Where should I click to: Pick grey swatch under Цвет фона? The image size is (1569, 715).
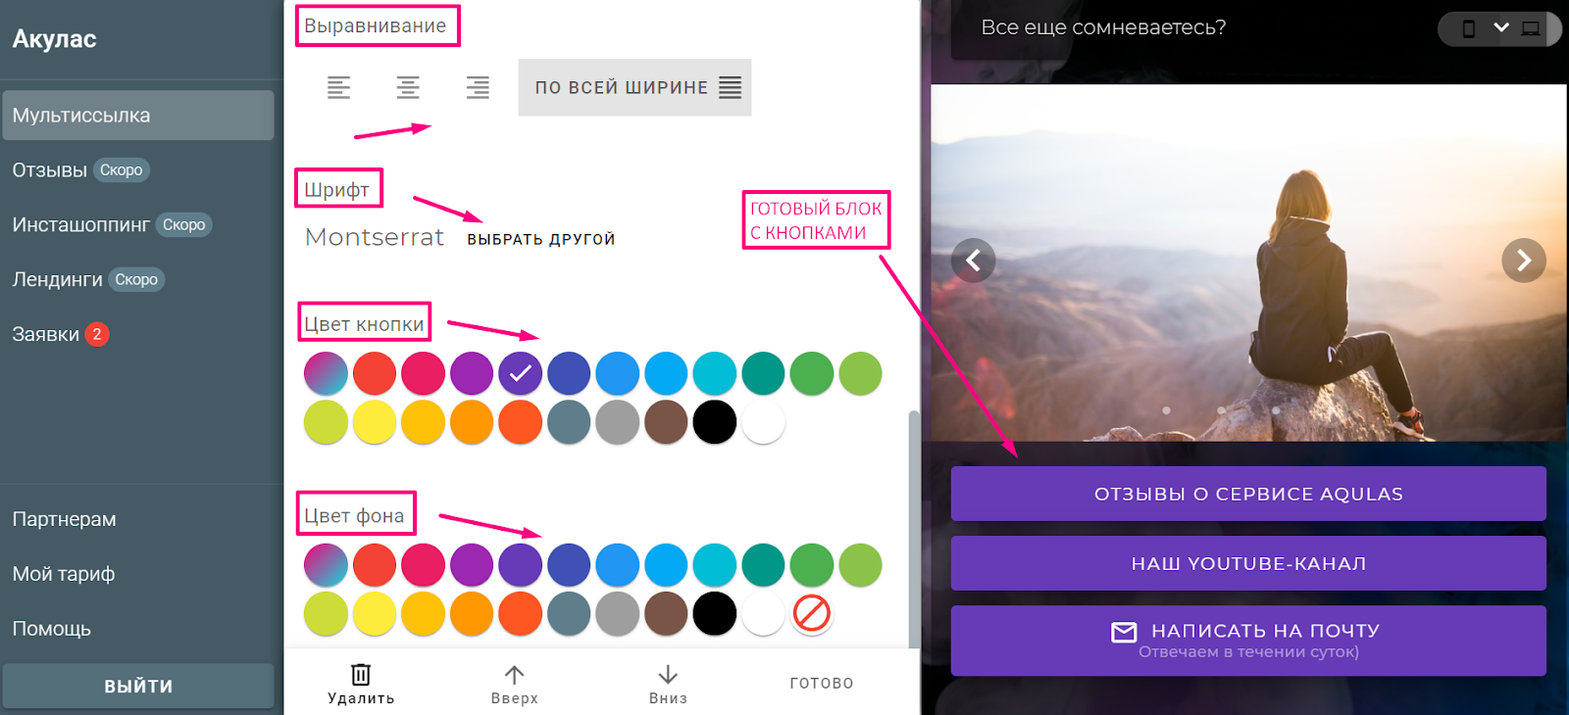point(618,613)
